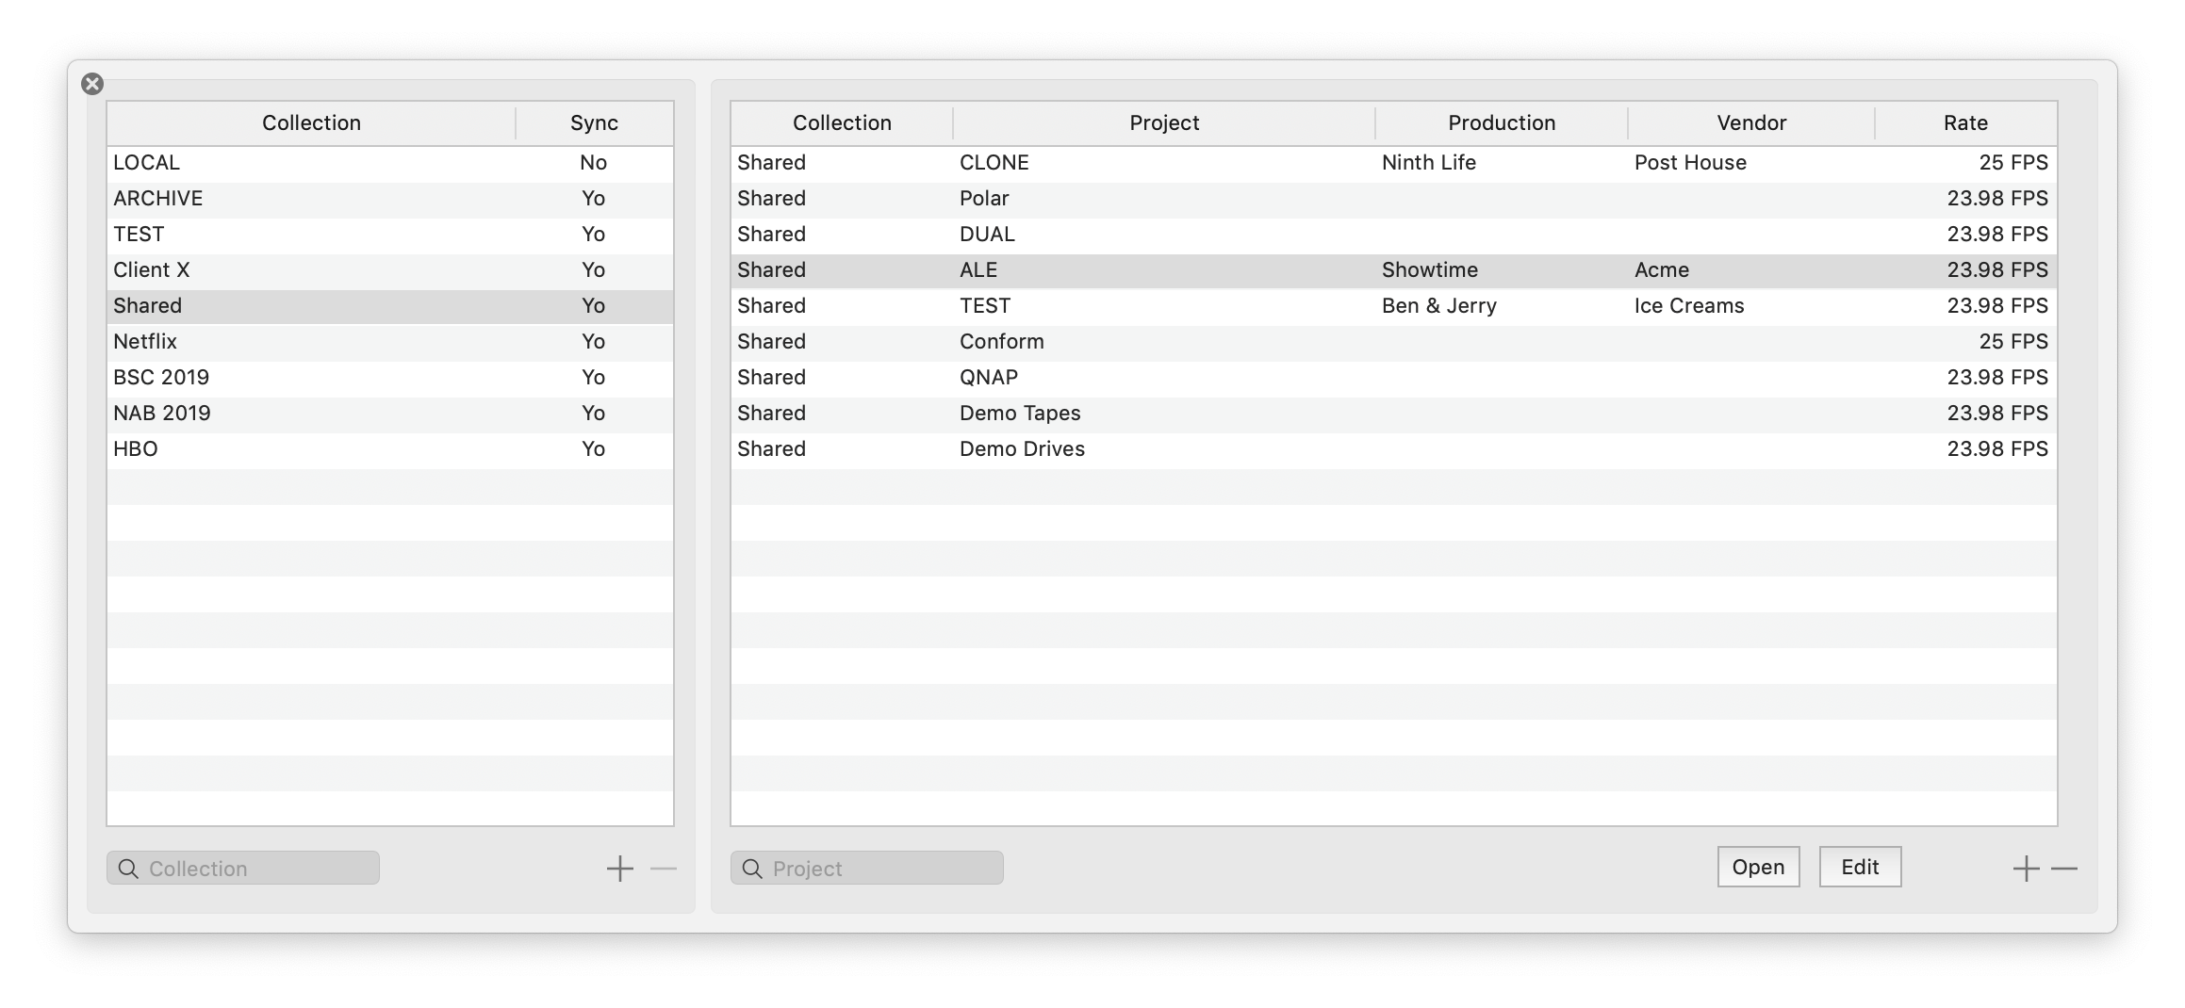This screenshot has height=1008, width=2185.
Task: Select the CLONE project row
Action: point(1394,163)
